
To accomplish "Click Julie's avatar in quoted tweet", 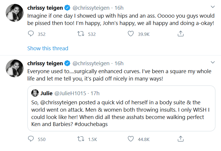I will pyautogui.click(x=35, y=93).
